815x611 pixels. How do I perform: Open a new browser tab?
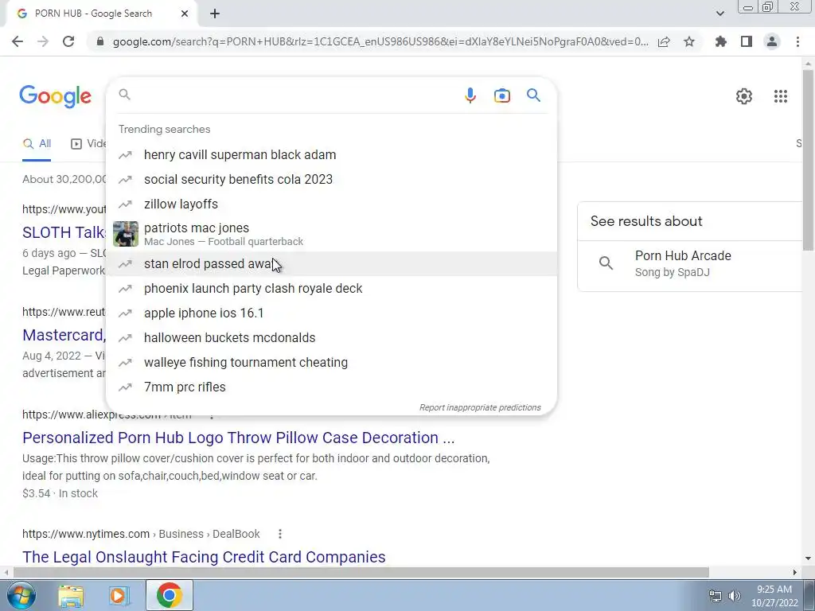point(215,14)
